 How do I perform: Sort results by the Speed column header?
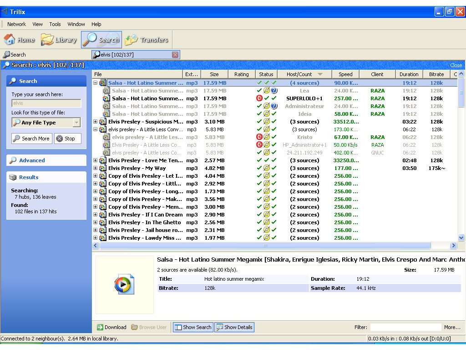345,74
